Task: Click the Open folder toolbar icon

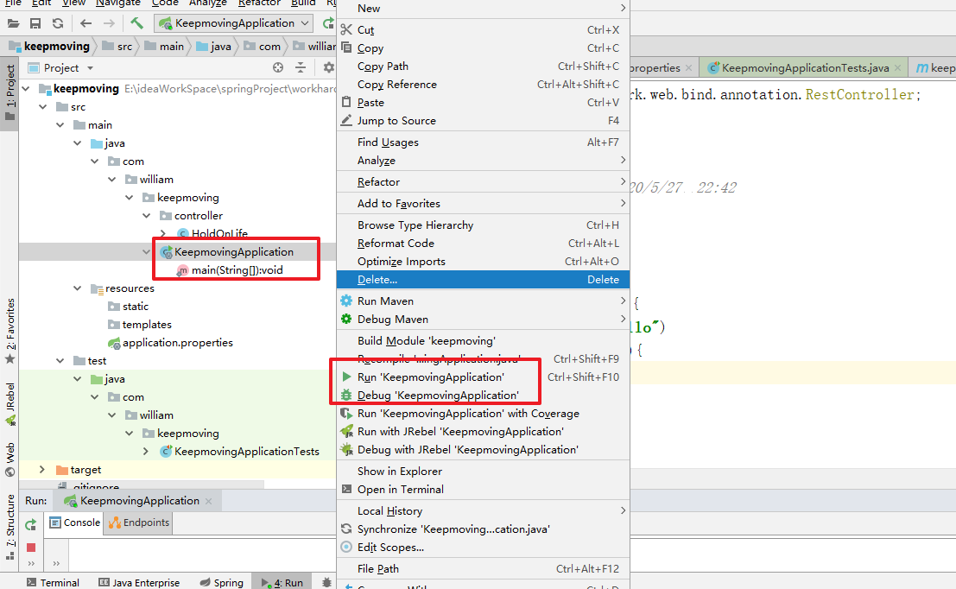Action: [14, 24]
